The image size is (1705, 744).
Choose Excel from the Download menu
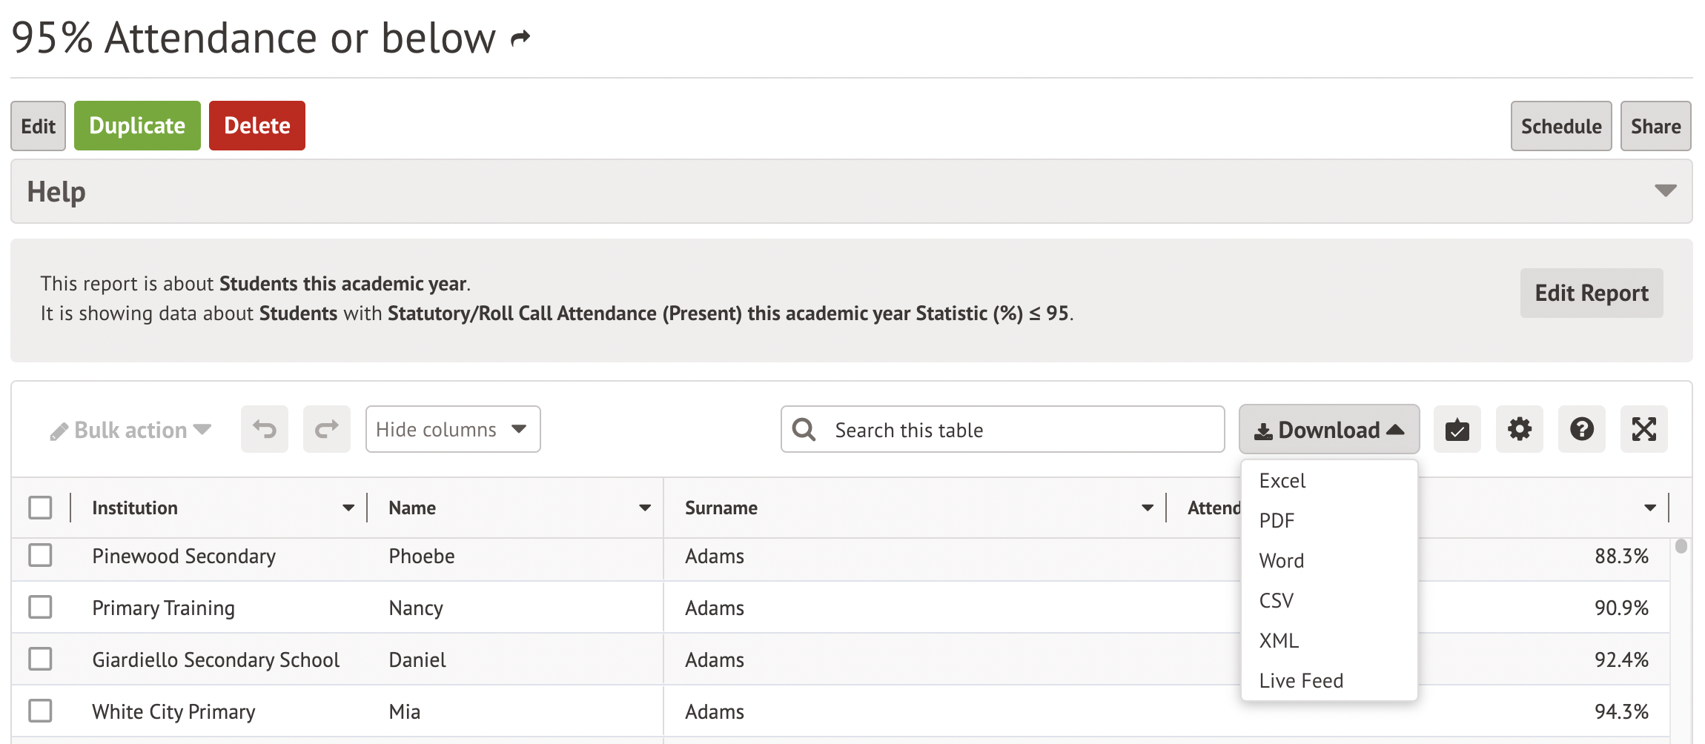click(1282, 481)
